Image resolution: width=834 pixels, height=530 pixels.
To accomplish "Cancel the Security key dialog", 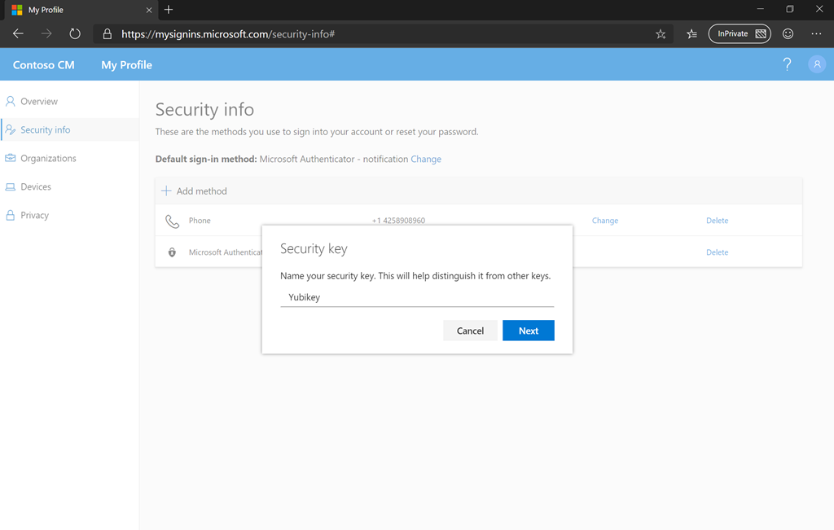I will tap(470, 331).
